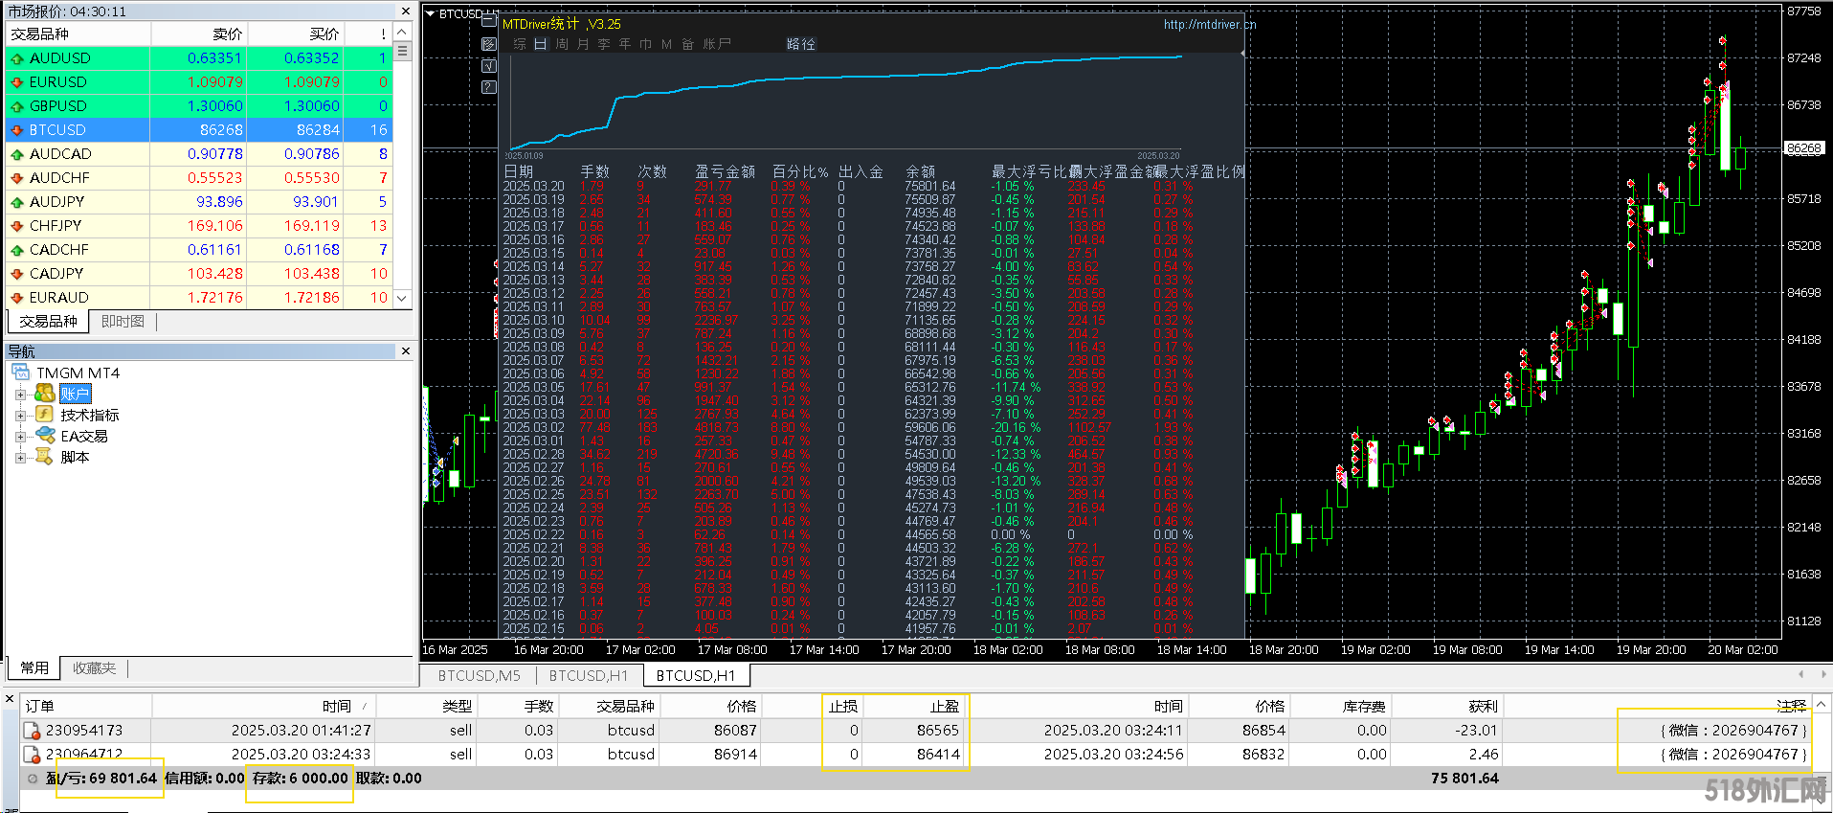Click the order 230954173 document icon
Image resolution: width=1833 pixels, height=813 pixels.
click(33, 731)
